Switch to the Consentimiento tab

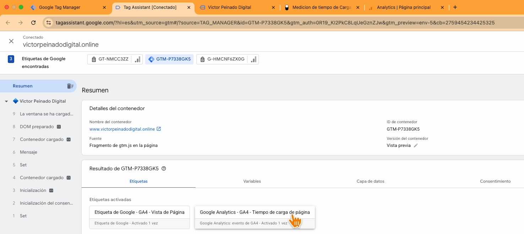pyautogui.click(x=495, y=181)
